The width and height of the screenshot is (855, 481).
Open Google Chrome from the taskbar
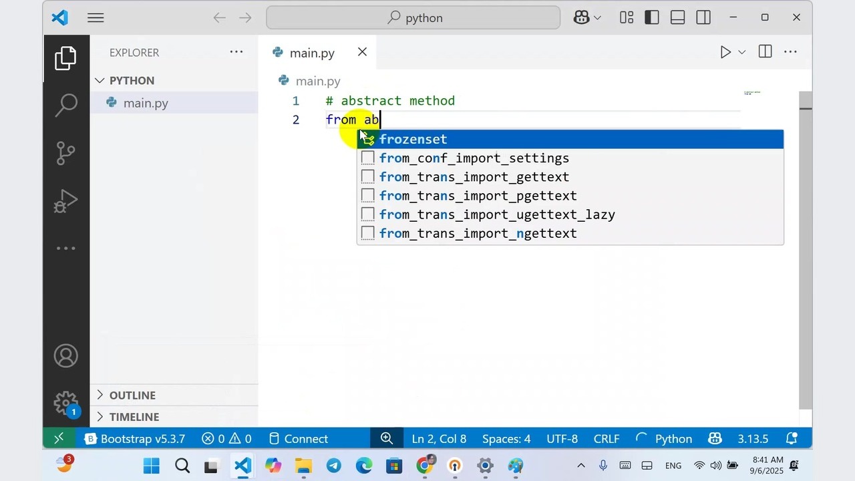pos(425,466)
